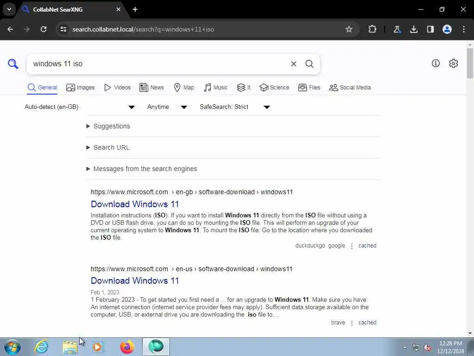
Task: Click the en-us microsoft.com result URL
Action: [x=191, y=269]
